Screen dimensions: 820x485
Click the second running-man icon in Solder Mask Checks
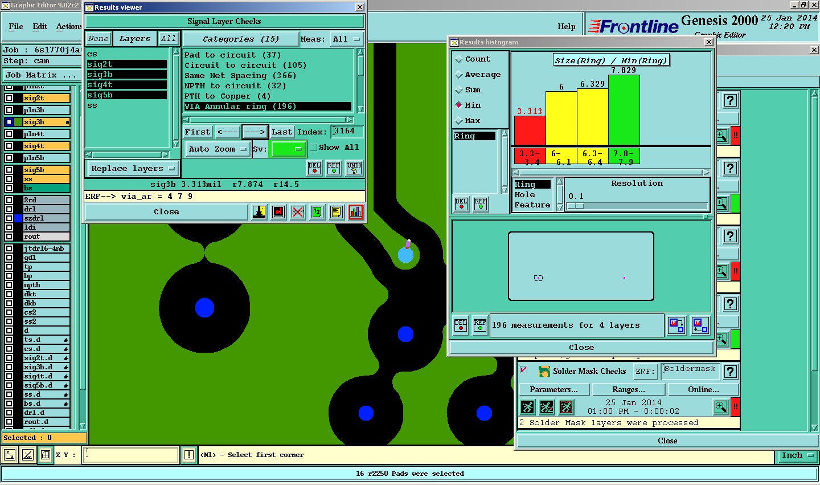point(547,407)
